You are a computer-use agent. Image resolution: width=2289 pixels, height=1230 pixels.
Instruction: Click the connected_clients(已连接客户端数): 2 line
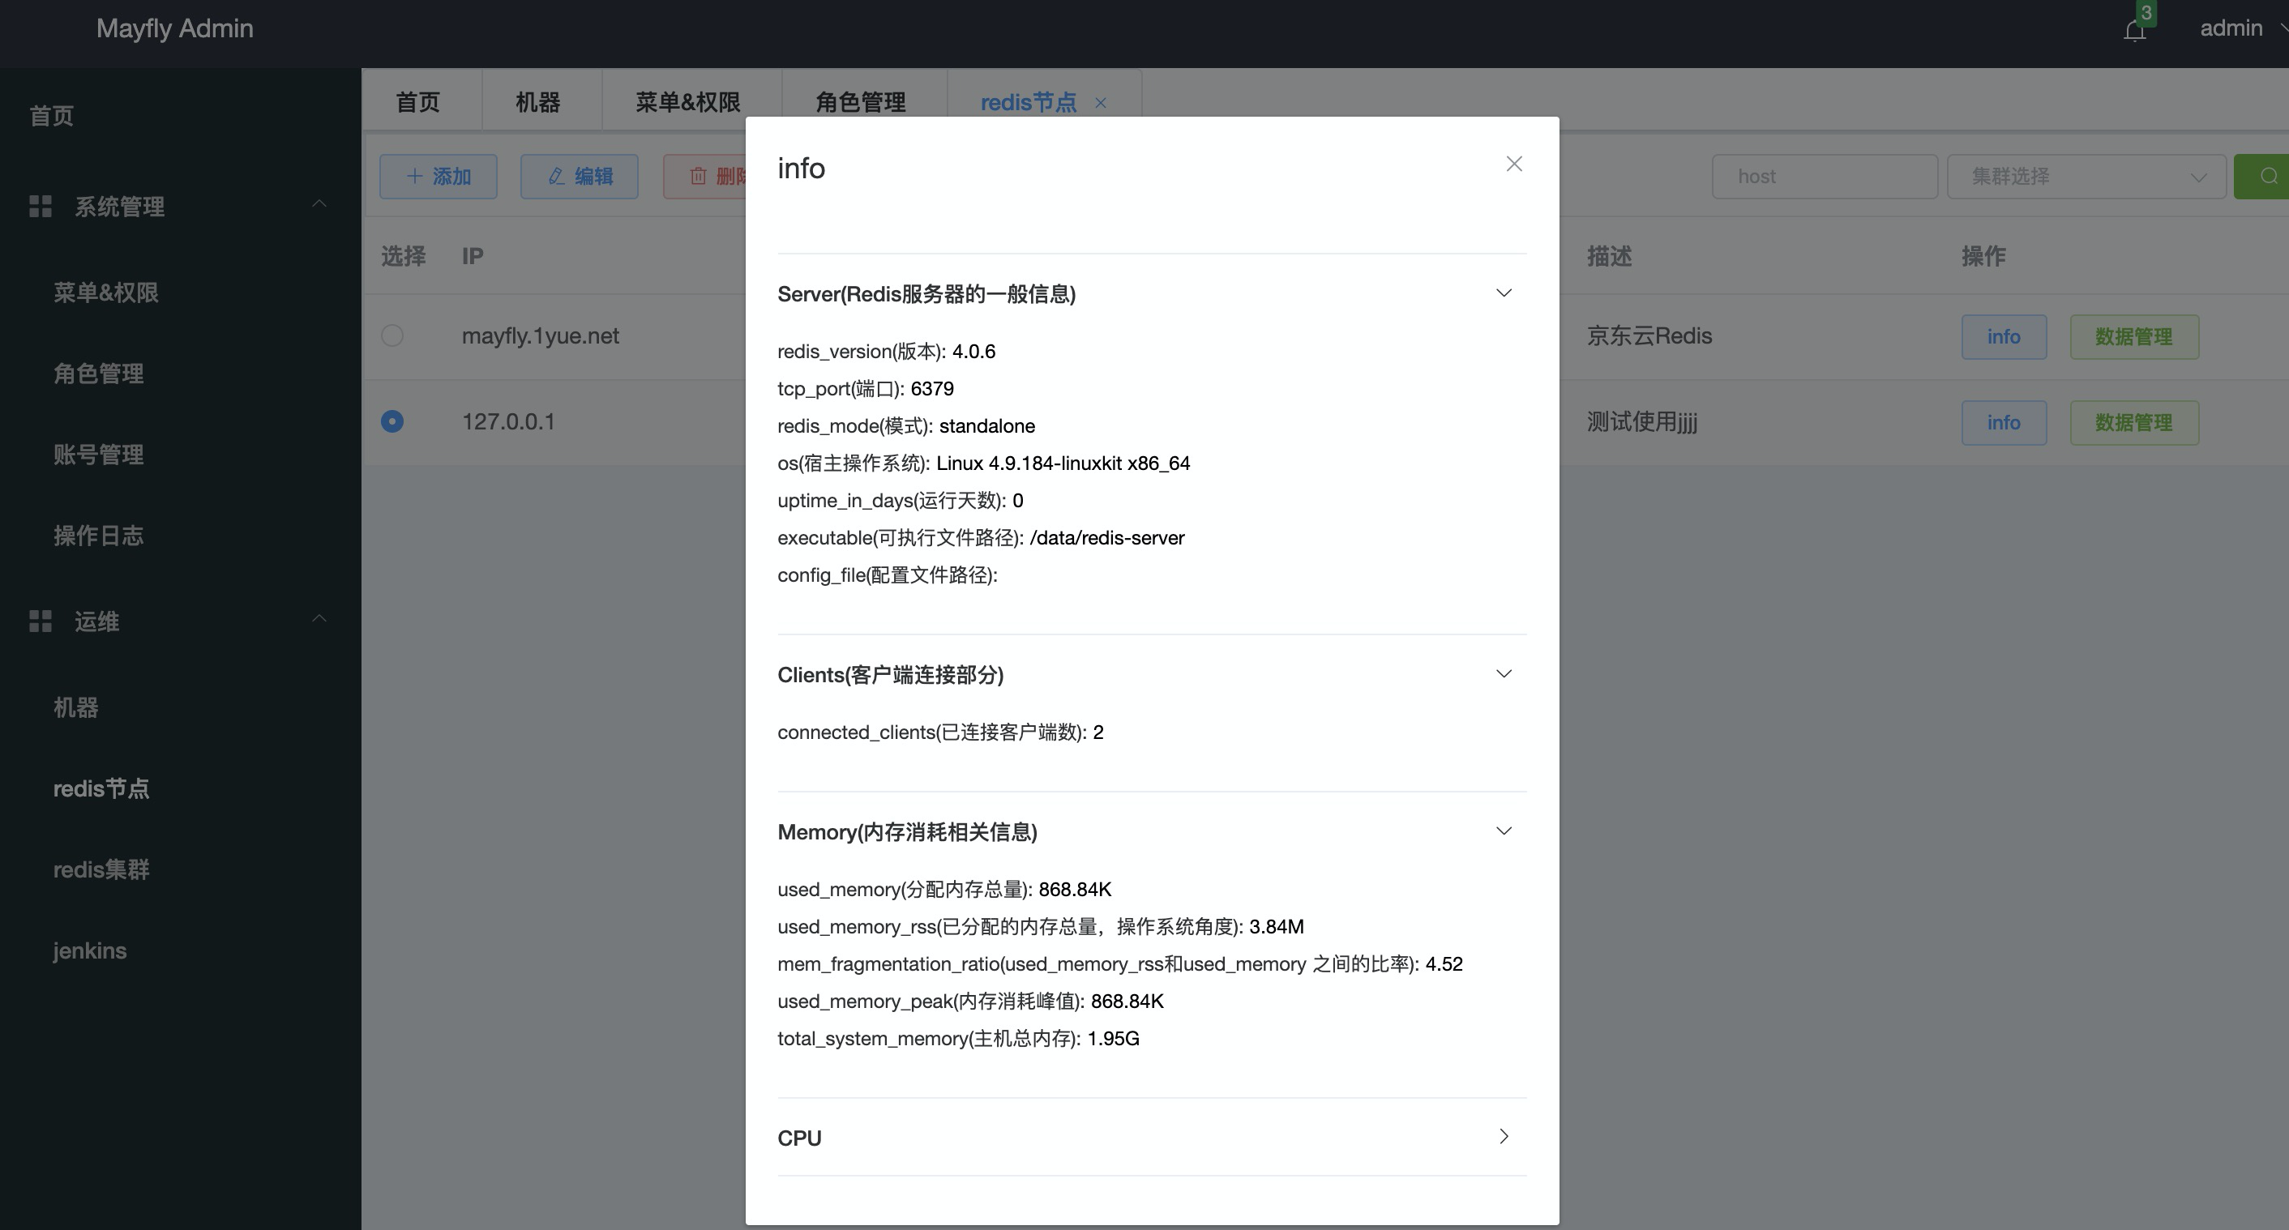tap(940, 732)
